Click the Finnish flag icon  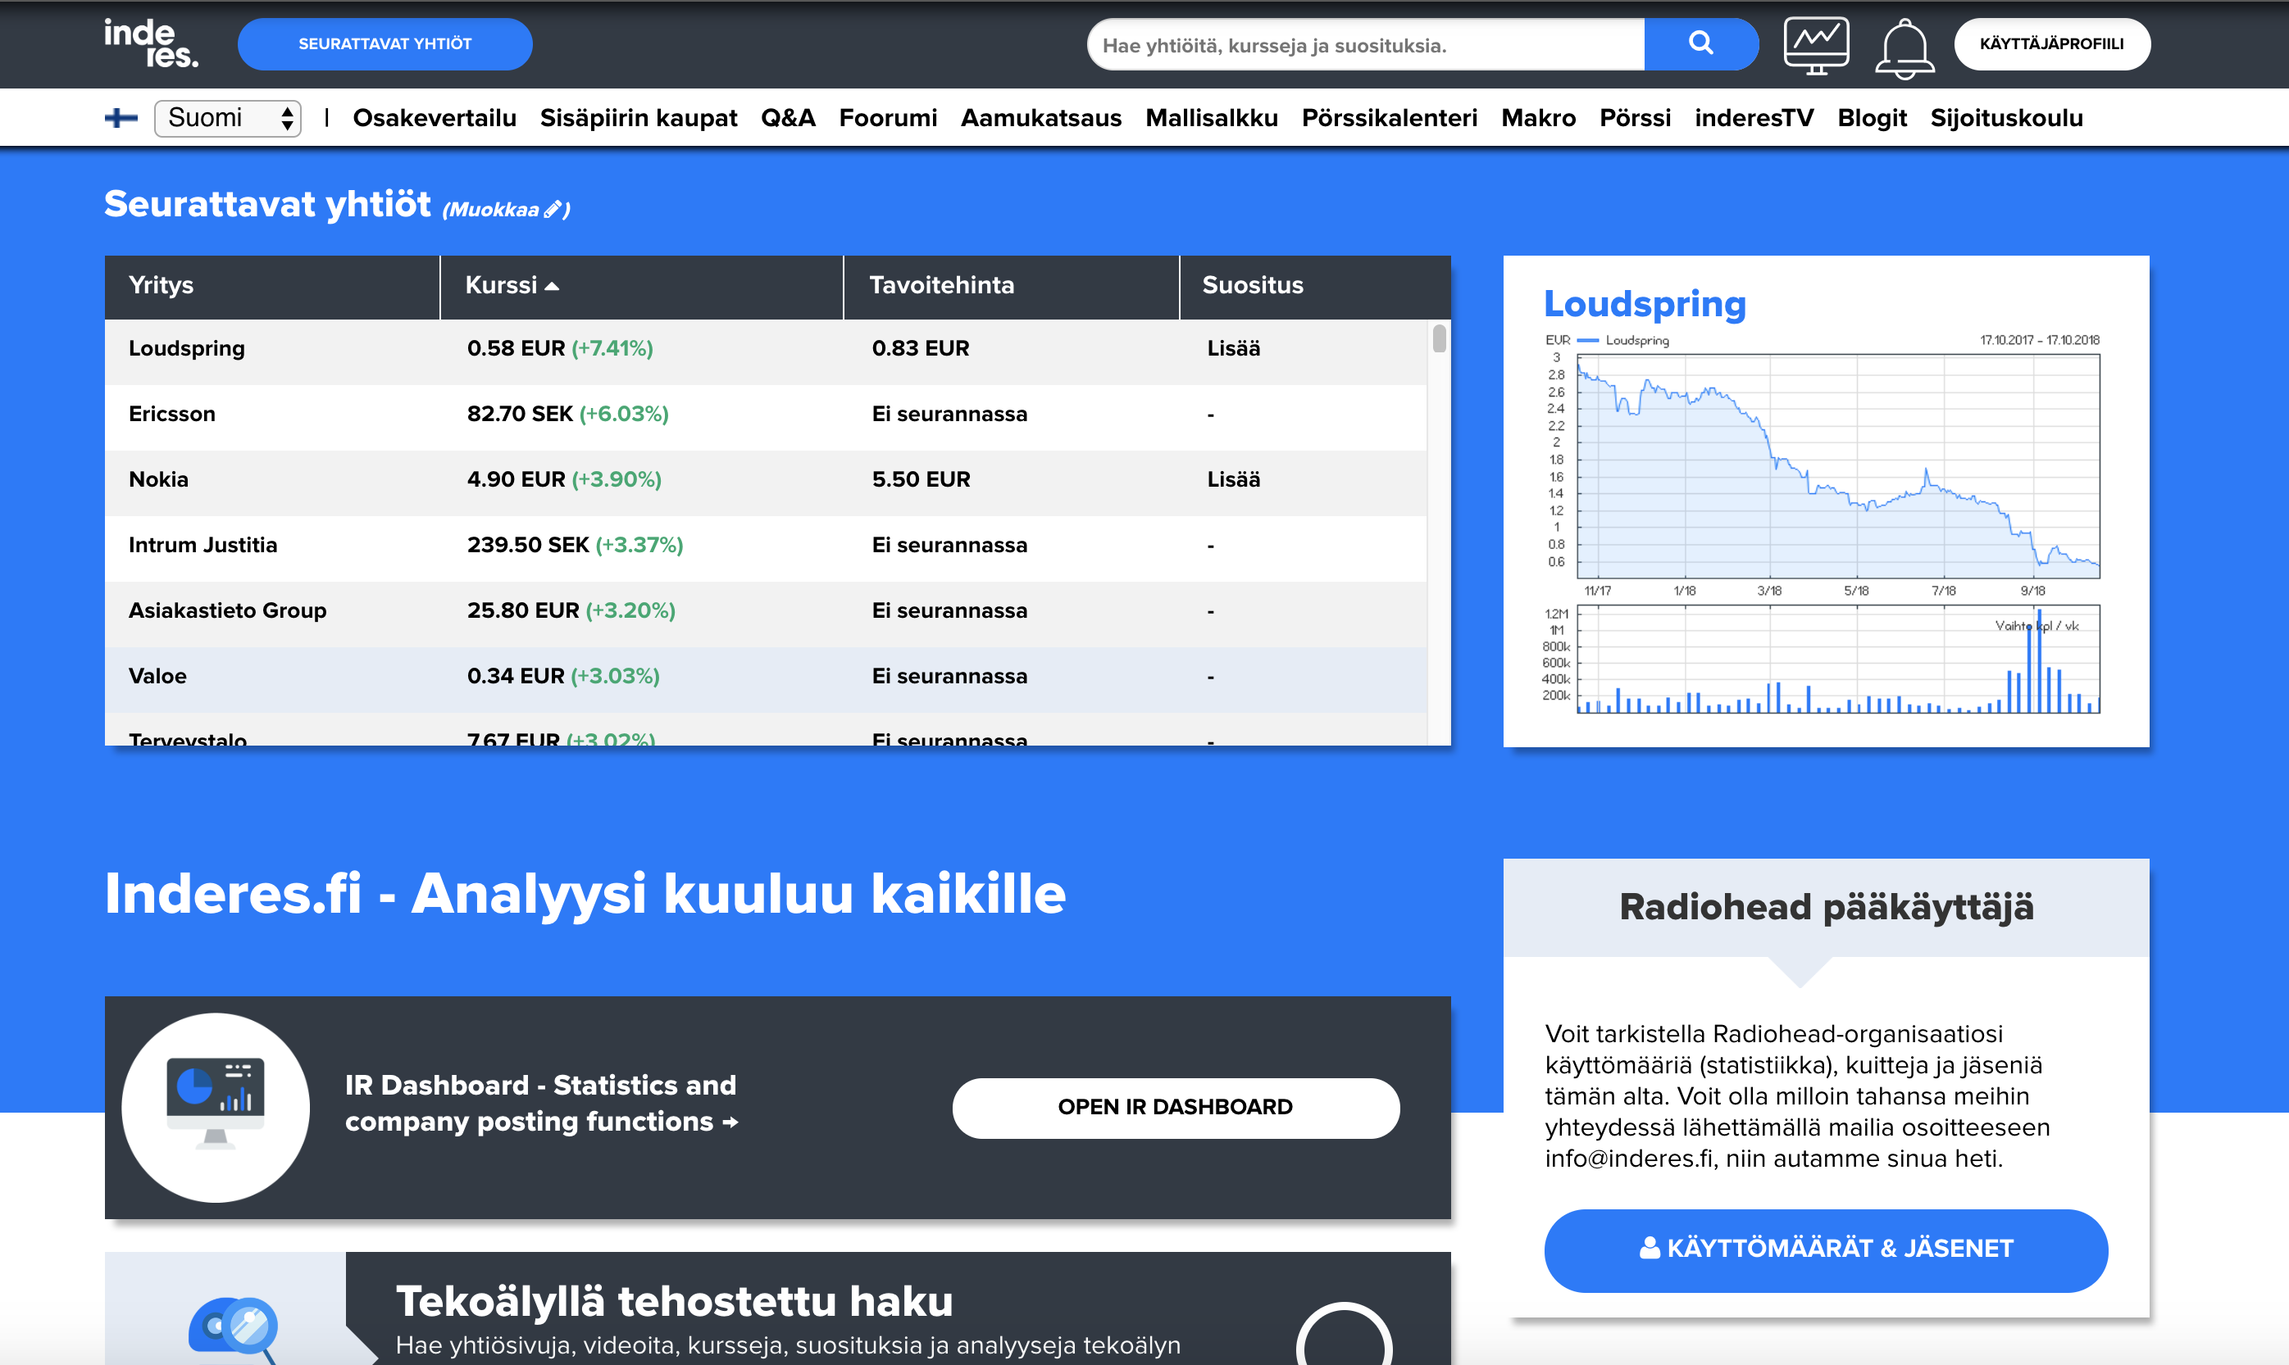[121, 118]
